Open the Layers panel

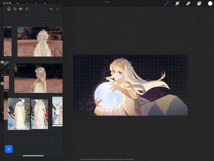199,3
